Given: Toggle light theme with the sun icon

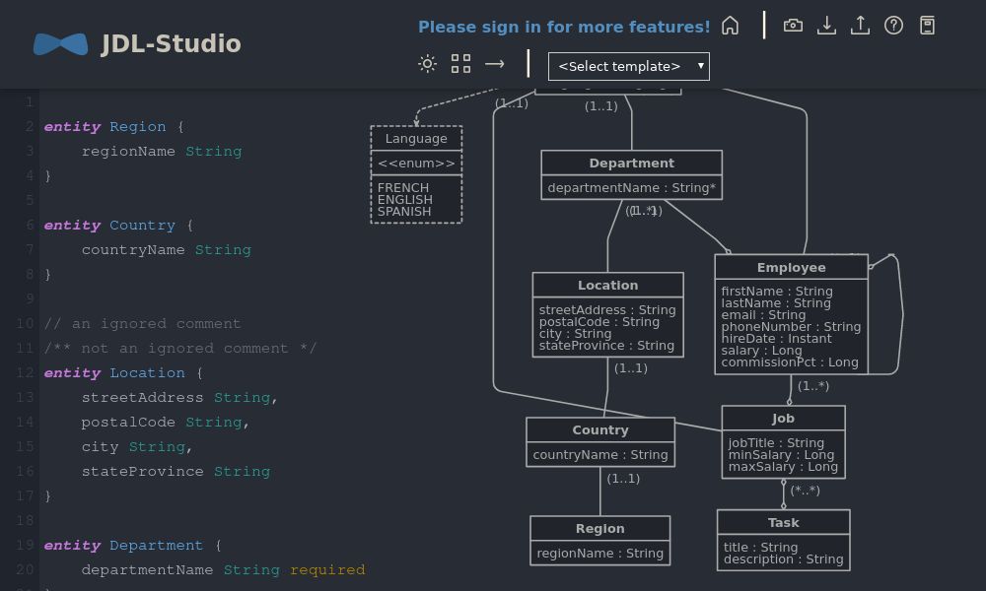Looking at the screenshot, I should 427,63.
